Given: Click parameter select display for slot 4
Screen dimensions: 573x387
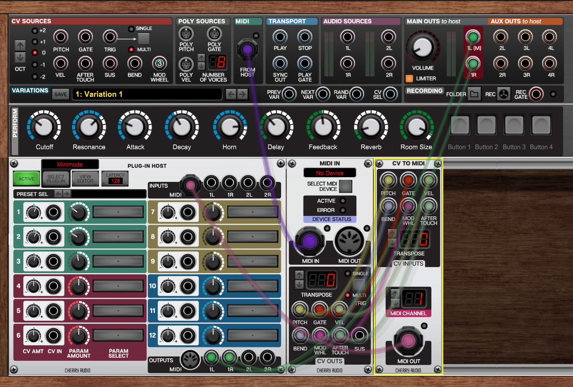Looking at the screenshot, I should tap(118, 286).
